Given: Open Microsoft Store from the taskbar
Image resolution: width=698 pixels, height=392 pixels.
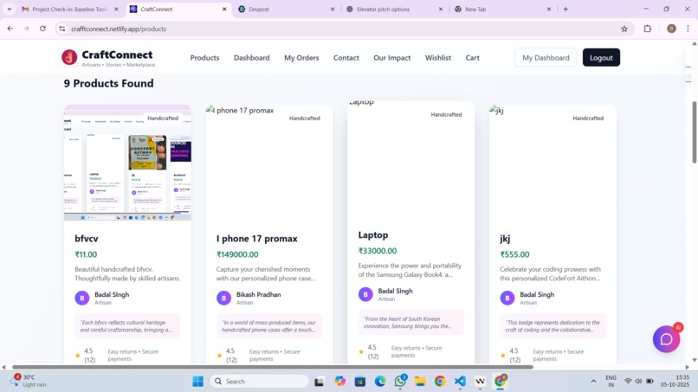Looking at the screenshot, I should coord(360,382).
